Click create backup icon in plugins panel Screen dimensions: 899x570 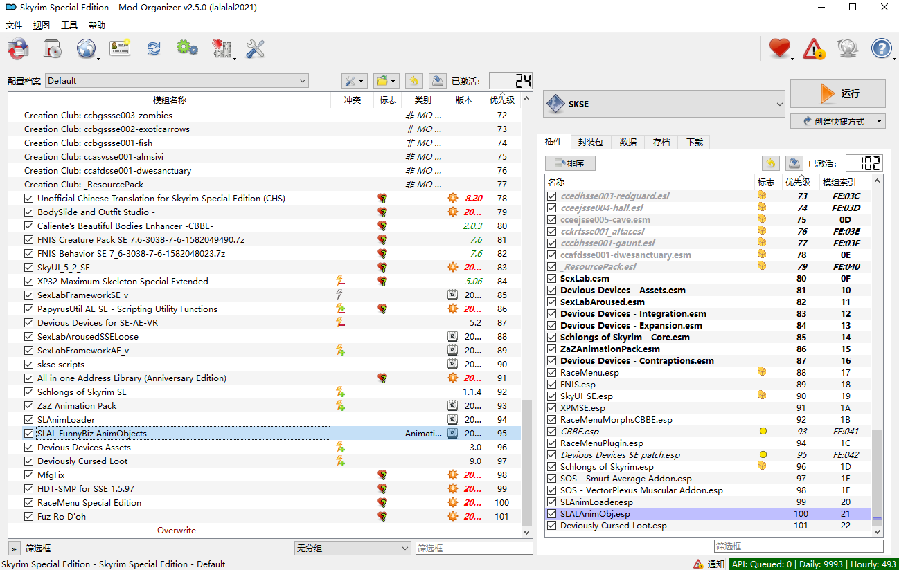pyautogui.click(x=794, y=163)
